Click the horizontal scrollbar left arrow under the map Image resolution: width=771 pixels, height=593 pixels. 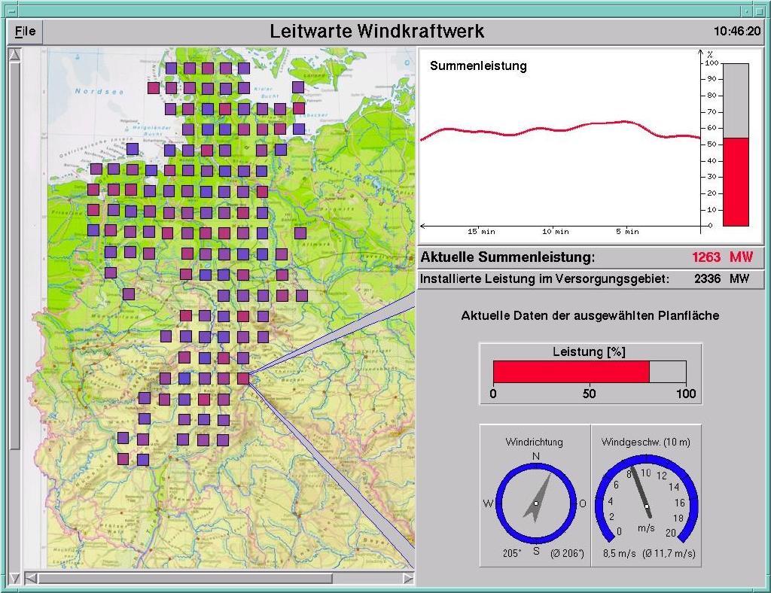click(x=31, y=579)
